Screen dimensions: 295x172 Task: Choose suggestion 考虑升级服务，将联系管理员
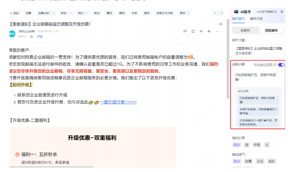click(258, 111)
